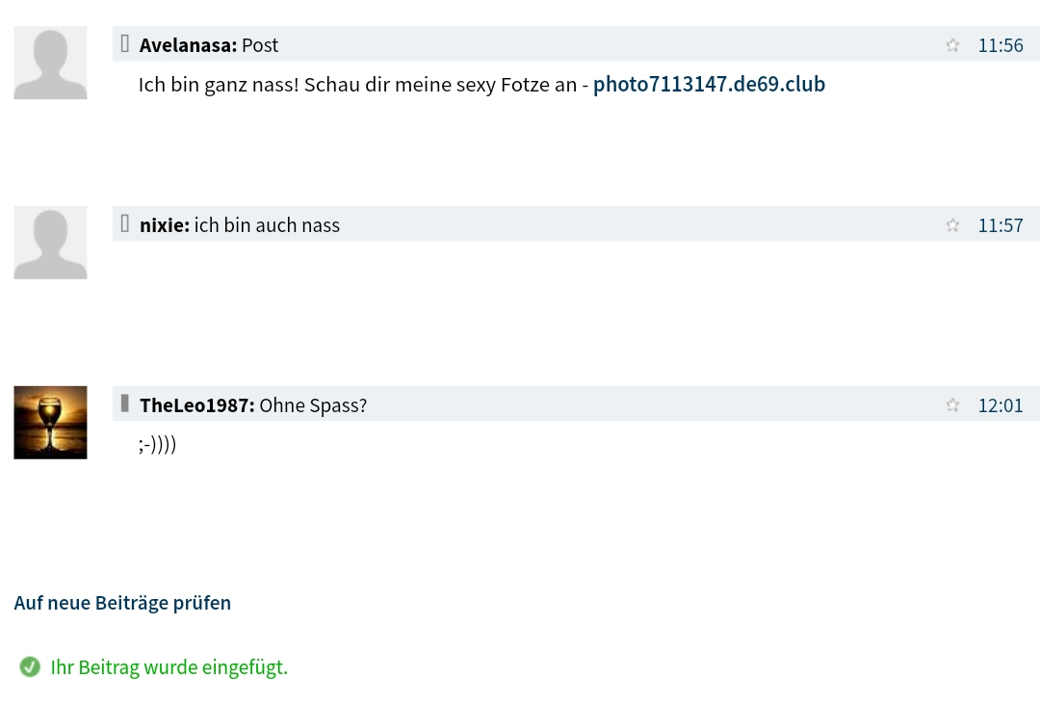
Task: Click the "Ihr Beitrag wurde eingefügt." message
Action: (x=169, y=667)
